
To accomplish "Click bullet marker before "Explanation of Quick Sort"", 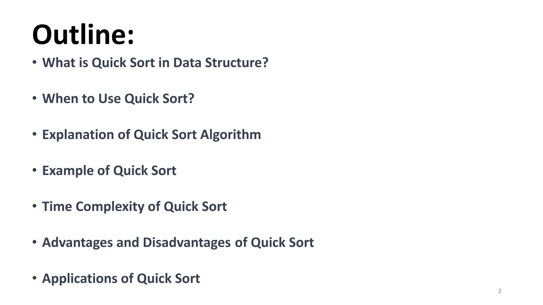I will click(x=34, y=134).
